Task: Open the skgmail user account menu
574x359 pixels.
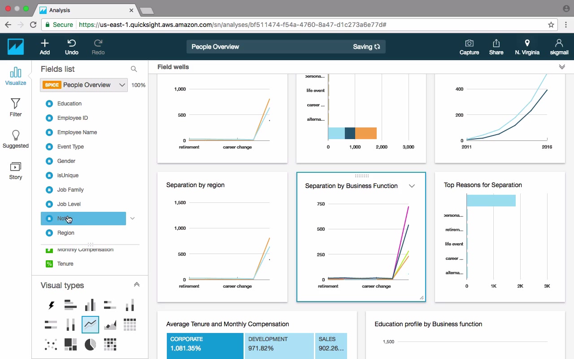Action: [x=559, y=47]
